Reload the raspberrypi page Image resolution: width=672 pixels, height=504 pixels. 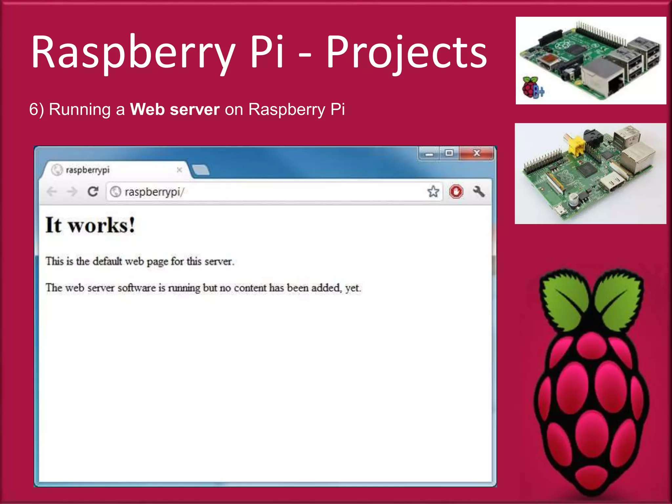[x=93, y=191]
